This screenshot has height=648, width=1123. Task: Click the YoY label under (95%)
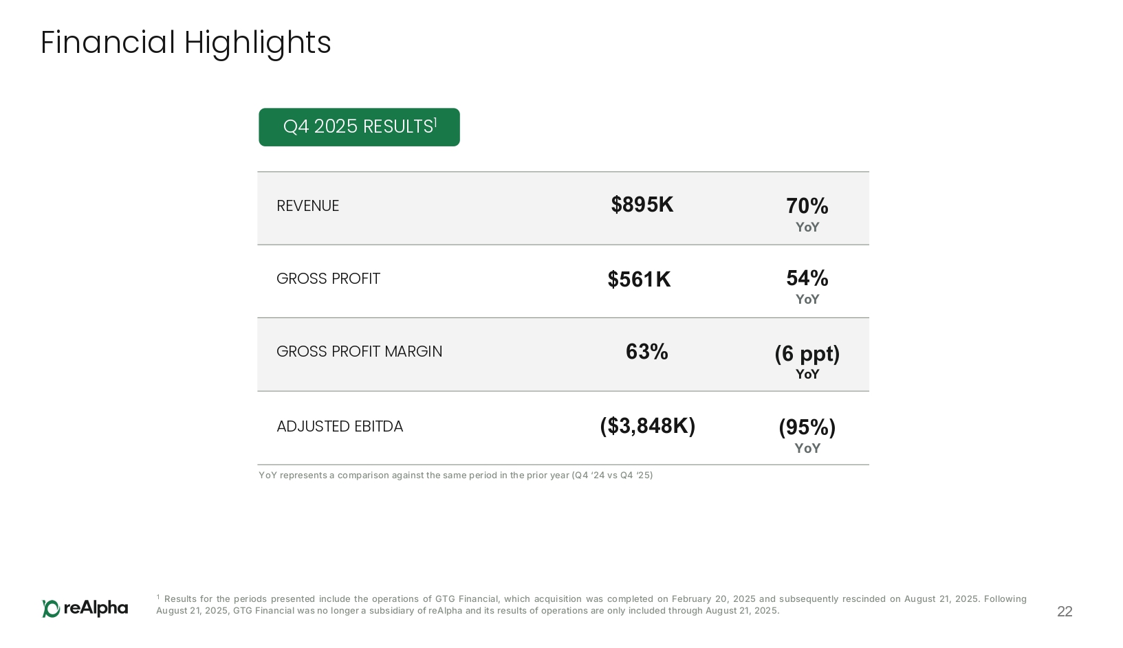(x=807, y=449)
